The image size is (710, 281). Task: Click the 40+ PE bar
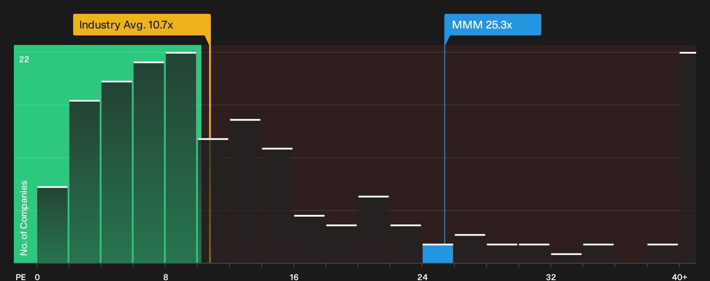688,157
